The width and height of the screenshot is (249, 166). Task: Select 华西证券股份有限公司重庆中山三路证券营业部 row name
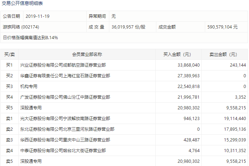pos(65,140)
